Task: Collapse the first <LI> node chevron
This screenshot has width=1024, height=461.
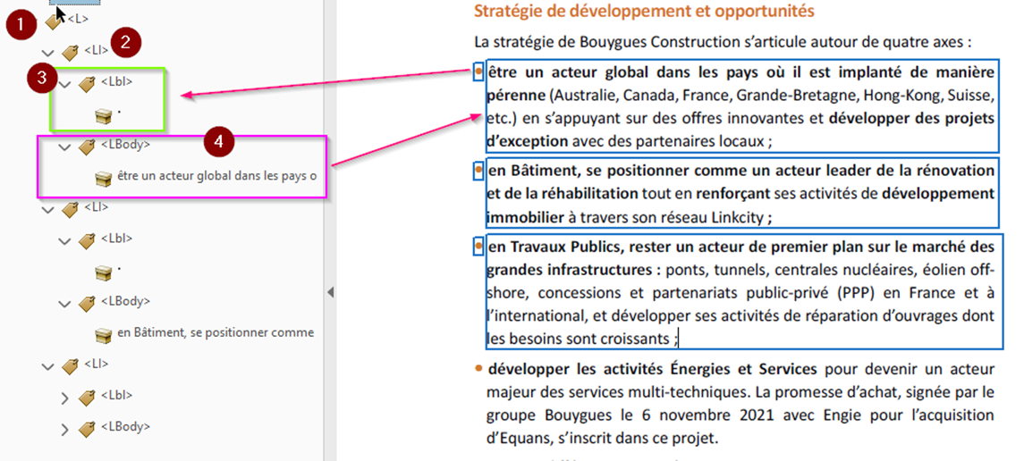Action: point(48,53)
